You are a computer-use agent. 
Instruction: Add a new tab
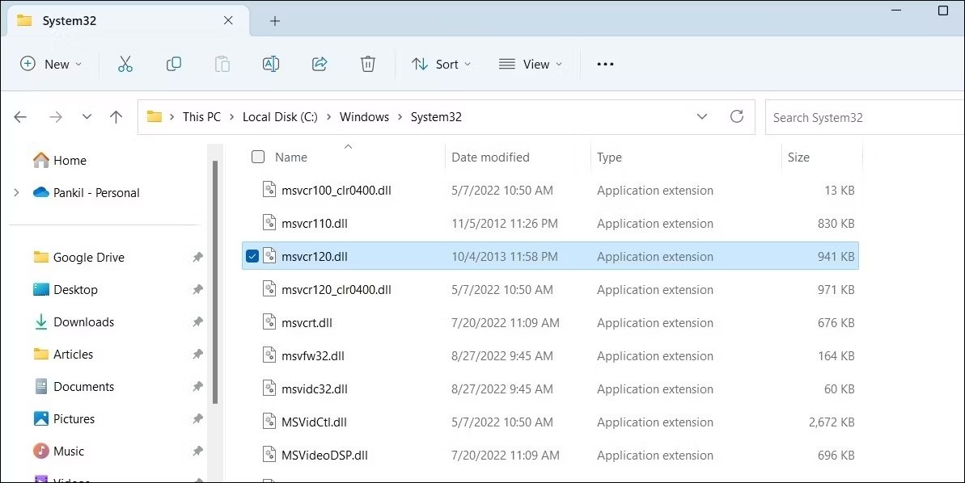click(x=274, y=21)
